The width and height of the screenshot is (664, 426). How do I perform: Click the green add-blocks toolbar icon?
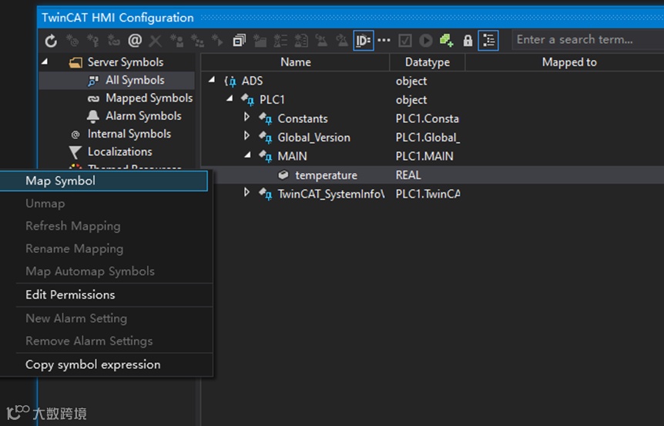pyautogui.click(x=446, y=41)
